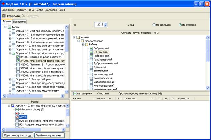The width and height of the screenshot is (211, 140).
Task: Click the forms tree horizontal scroll right arrow
Action: [62, 96]
